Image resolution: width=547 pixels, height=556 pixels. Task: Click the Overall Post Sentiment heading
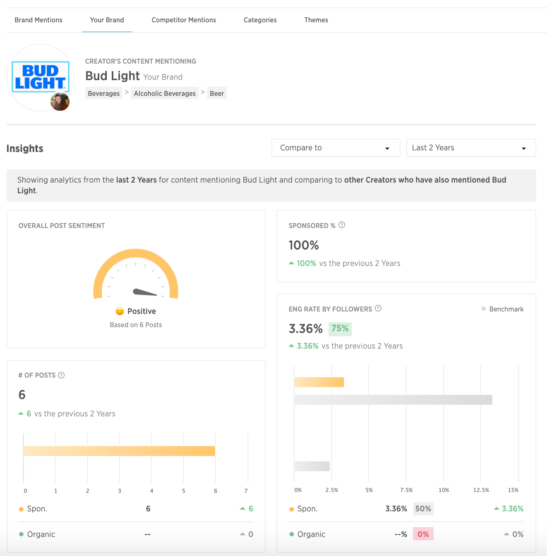62,226
